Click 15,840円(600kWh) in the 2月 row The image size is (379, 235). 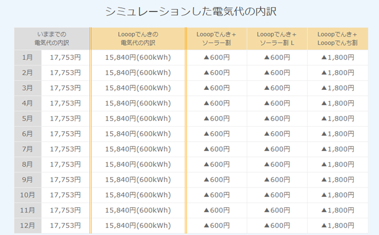[138, 73]
